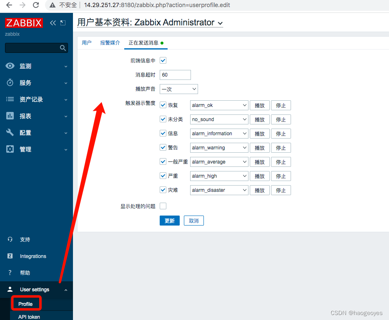
Task: Uncheck the 恢复 severity checkbox
Action: click(x=163, y=105)
